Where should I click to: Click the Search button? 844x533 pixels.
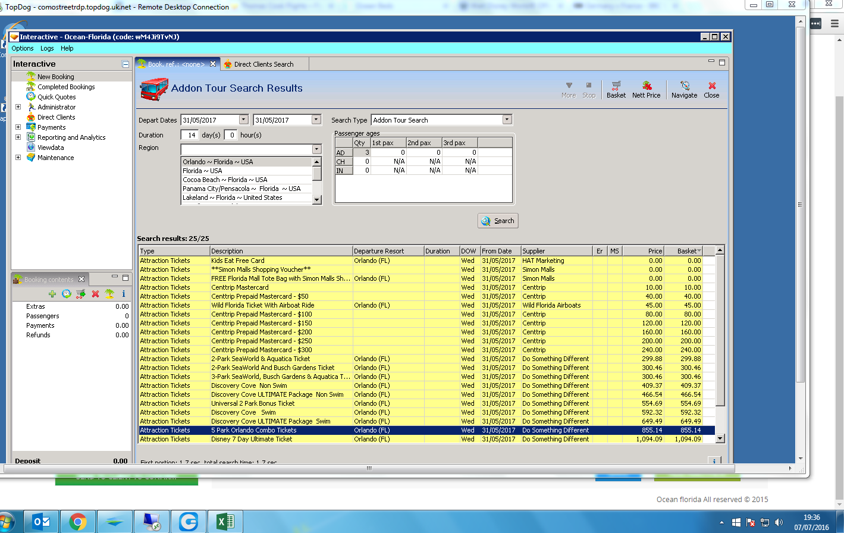point(498,221)
